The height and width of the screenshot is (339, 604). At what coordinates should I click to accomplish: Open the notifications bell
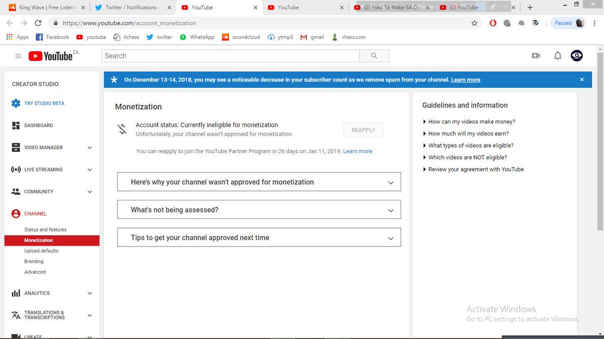coord(557,56)
